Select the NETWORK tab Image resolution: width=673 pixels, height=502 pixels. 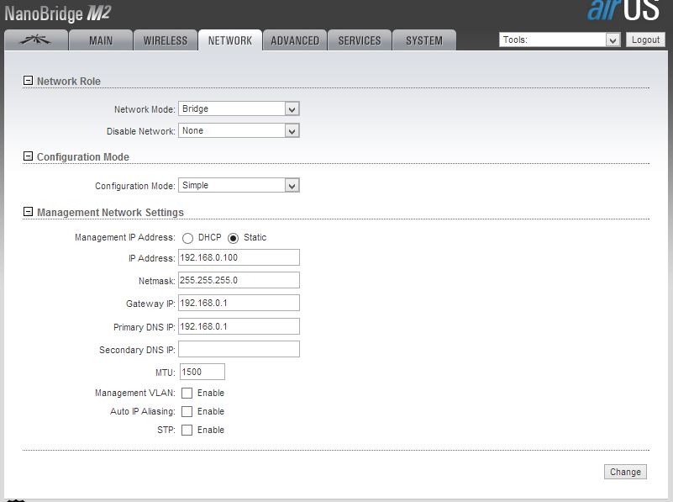coord(230,40)
